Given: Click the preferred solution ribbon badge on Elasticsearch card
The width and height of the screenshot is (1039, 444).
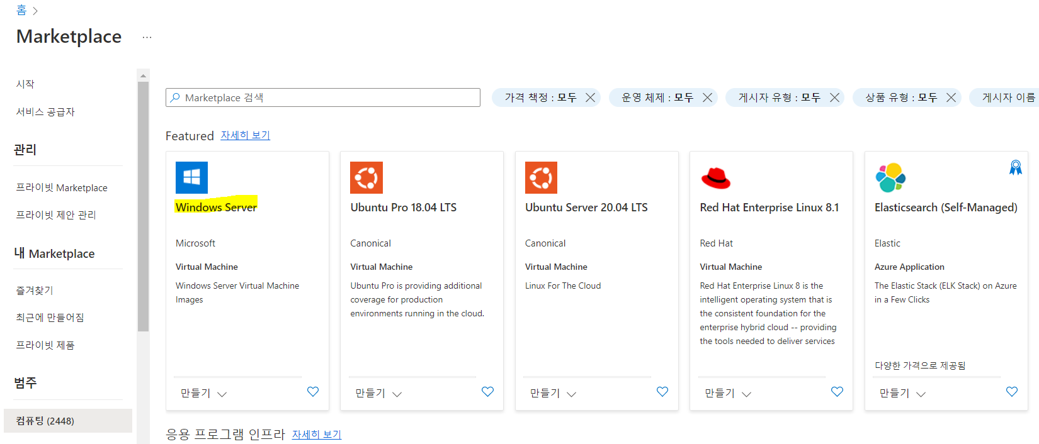Looking at the screenshot, I should pyautogui.click(x=1016, y=167).
